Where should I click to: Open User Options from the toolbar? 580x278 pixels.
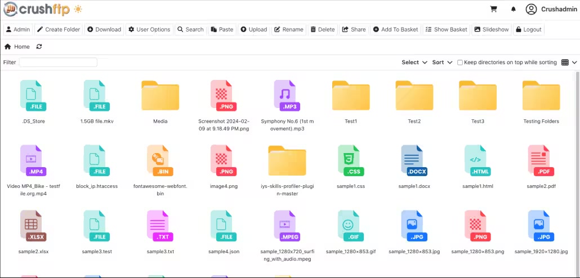pos(149,29)
